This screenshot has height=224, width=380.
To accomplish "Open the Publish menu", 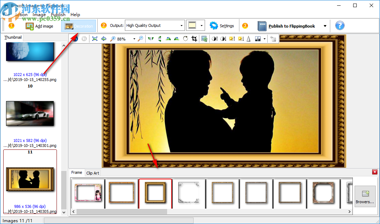I will [x=58, y=14].
